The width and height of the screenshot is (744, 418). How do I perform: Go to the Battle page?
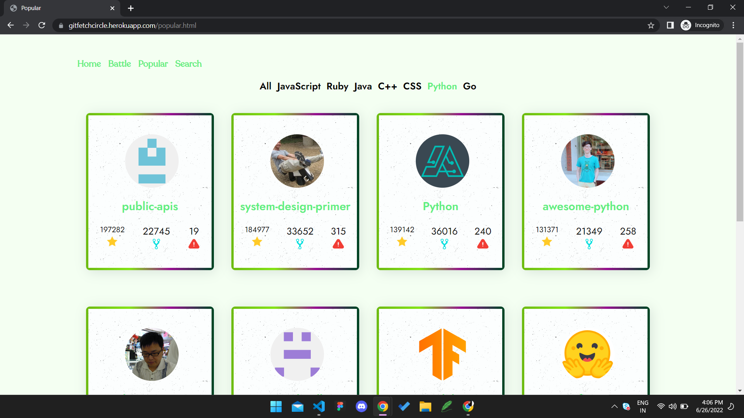click(119, 64)
